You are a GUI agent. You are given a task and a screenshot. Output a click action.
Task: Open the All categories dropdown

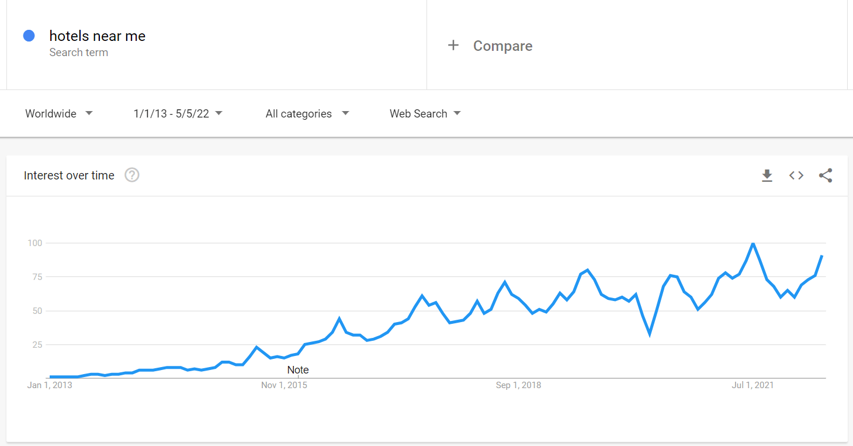[x=307, y=113]
